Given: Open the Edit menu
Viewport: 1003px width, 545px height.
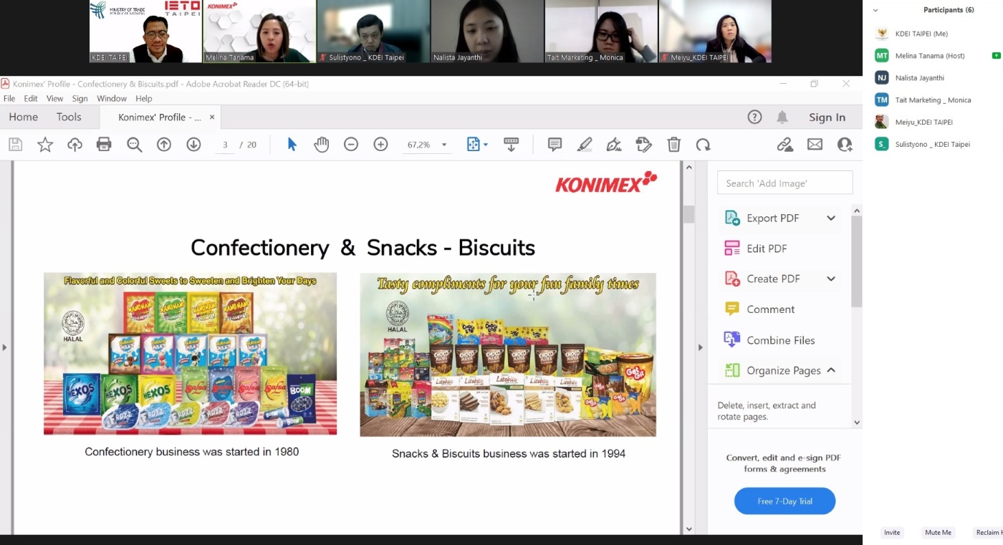Looking at the screenshot, I should click(31, 99).
